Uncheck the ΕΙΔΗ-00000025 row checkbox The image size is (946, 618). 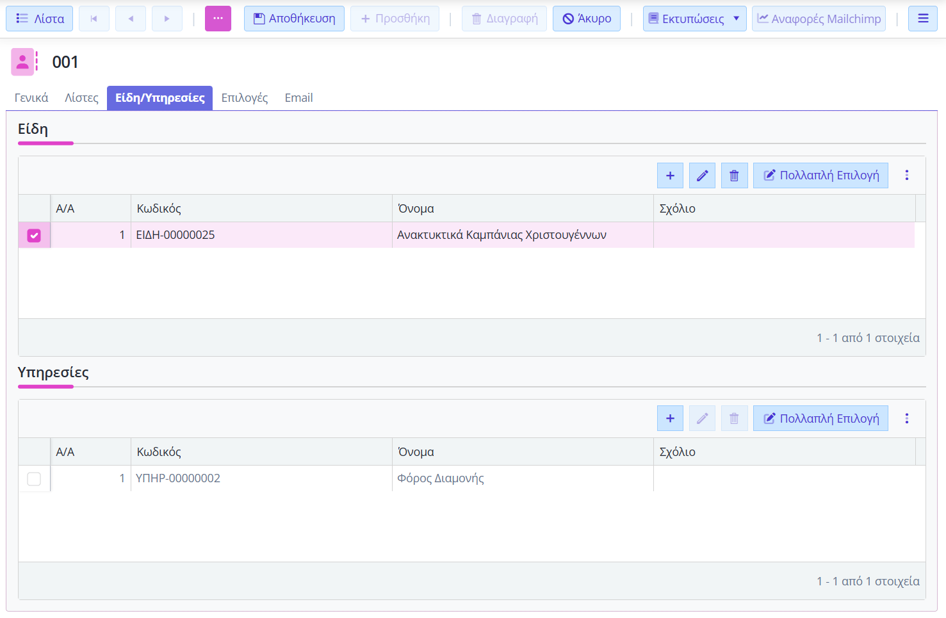point(34,236)
